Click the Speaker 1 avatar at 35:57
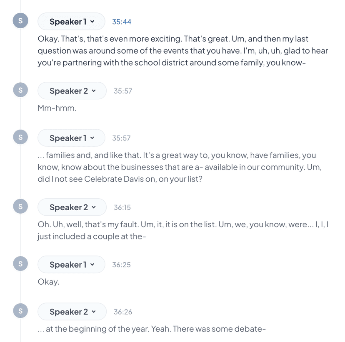345x342 pixels. point(20,137)
